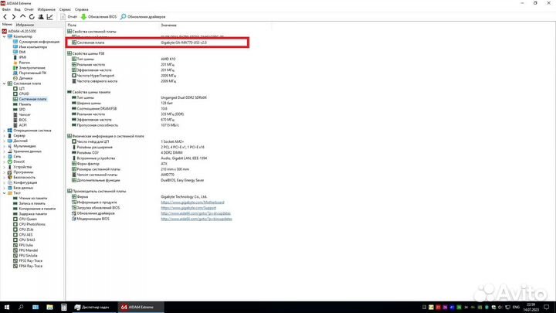This screenshot has width=556, height=313.
Task: Collapse the Компьютер tree node
Action: (4, 36)
